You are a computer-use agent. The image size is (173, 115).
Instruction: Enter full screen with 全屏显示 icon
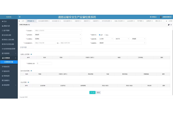153,17
